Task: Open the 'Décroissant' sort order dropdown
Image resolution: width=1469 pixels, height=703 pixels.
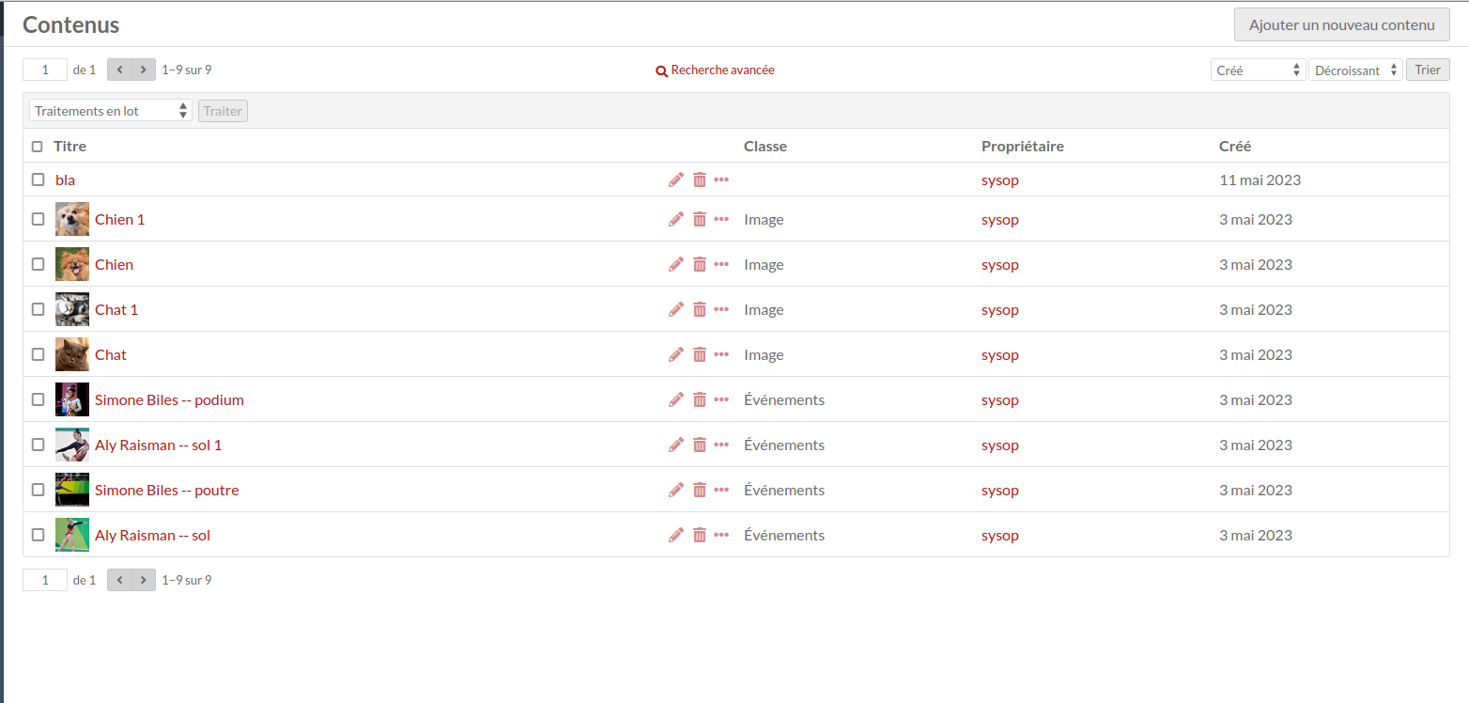Action: tap(1355, 70)
